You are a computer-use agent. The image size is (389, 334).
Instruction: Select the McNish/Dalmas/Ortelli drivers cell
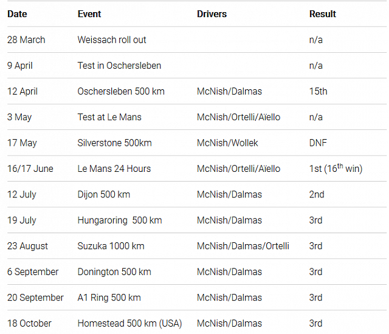[243, 247]
